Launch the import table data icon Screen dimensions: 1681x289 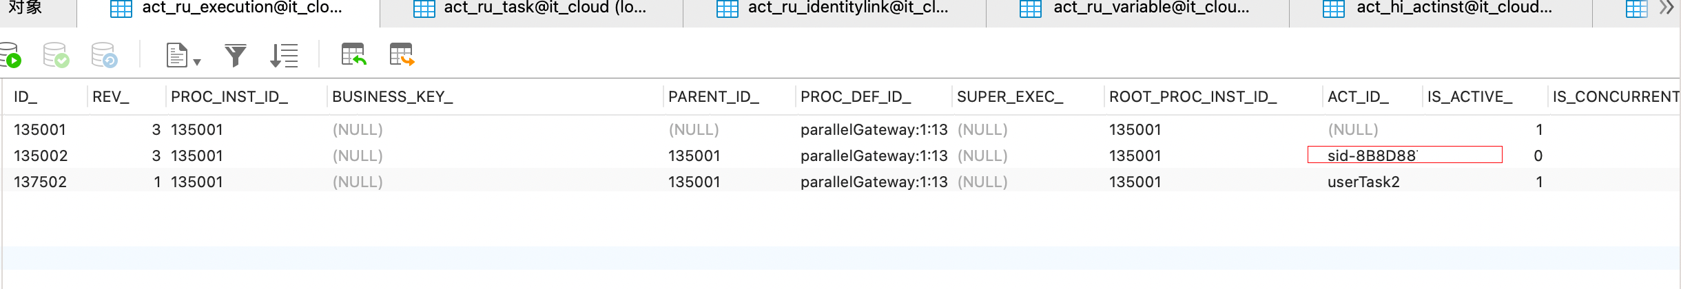[353, 55]
